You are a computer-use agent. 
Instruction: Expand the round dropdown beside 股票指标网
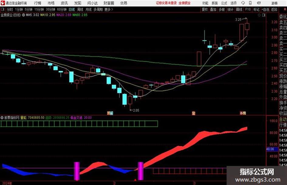(2, 118)
